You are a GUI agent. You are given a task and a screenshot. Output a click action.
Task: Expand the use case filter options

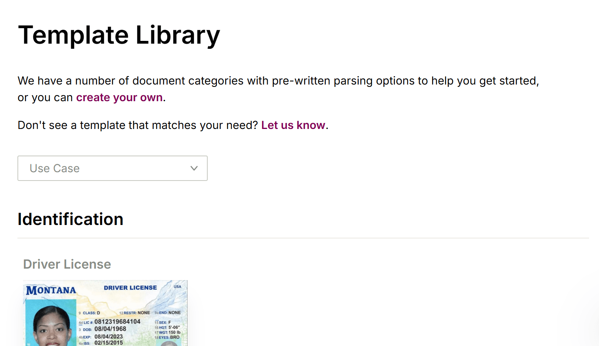(112, 168)
